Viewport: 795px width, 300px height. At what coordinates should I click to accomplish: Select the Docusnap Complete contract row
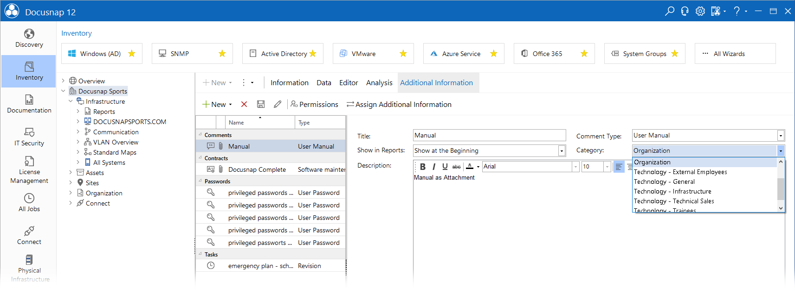pyautogui.click(x=271, y=169)
